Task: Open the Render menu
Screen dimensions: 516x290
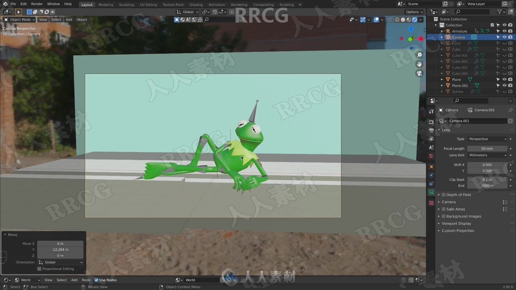Action: click(x=37, y=4)
